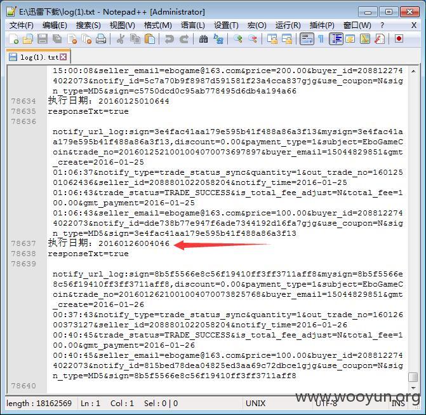426x415 pixels.
Task: Open Find with the binoculars icon
Action: (204, 39)
